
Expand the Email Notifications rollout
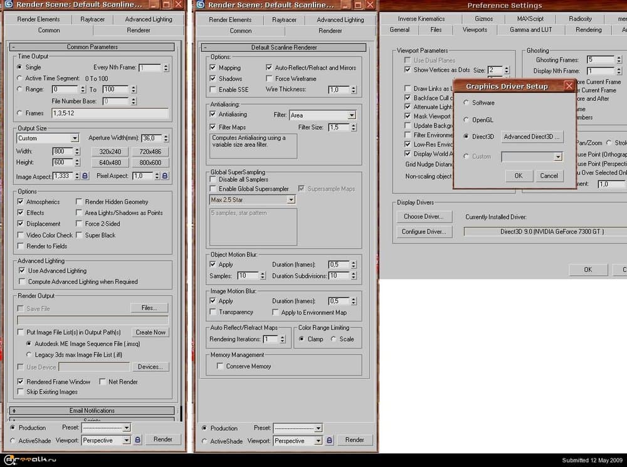click(14, 411)
